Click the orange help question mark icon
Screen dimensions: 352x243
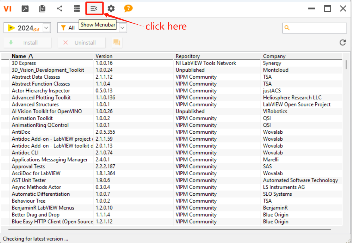pos(128,9)
